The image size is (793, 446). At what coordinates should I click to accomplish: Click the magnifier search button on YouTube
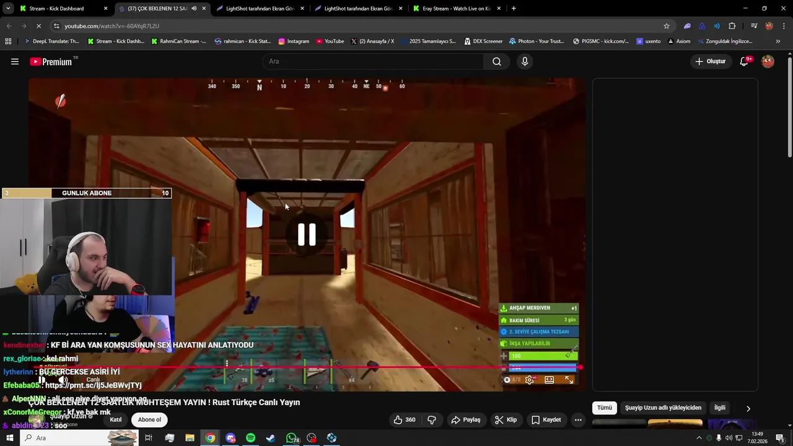pyautogui.click(x=497, y=61)
